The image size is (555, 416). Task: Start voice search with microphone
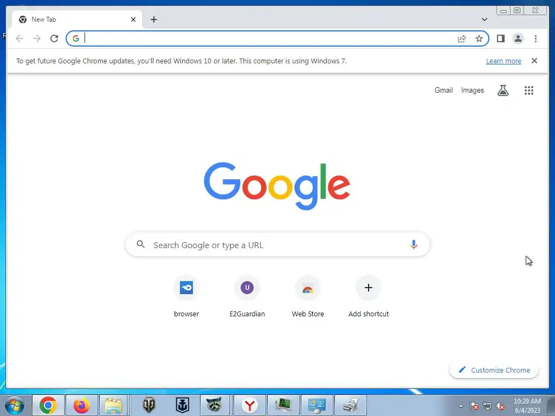(x=414, y=244)
